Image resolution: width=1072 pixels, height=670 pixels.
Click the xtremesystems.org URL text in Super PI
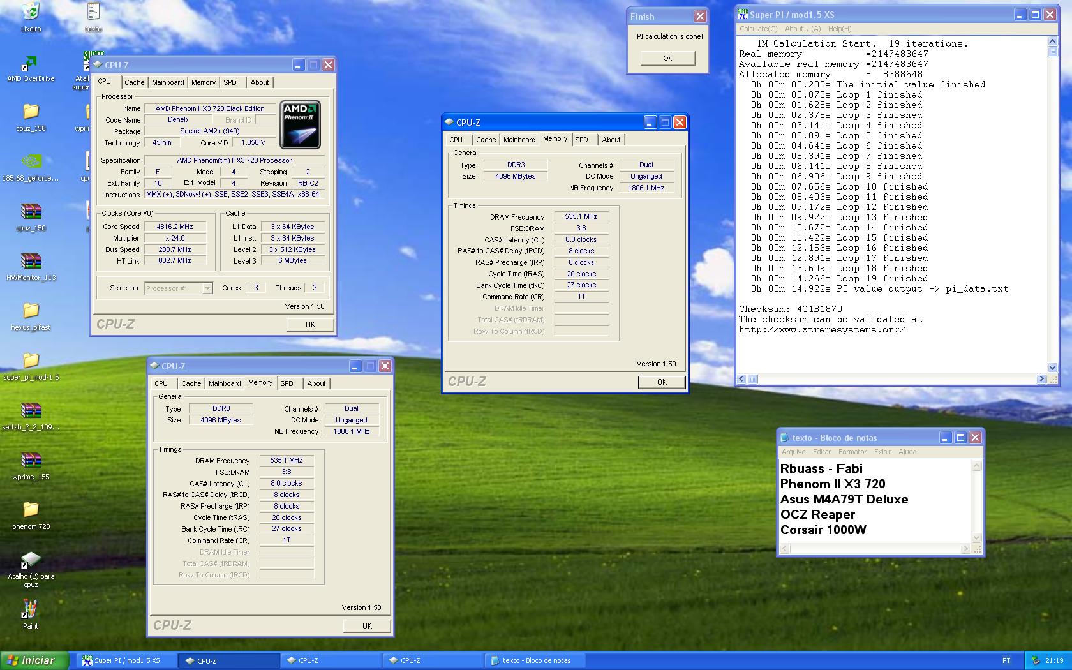822,329
